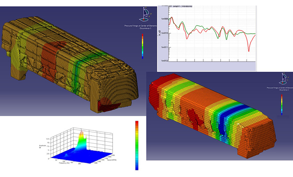Select 'Pressure Fringe' label in lower-right viewport

[x=279, y=88]
